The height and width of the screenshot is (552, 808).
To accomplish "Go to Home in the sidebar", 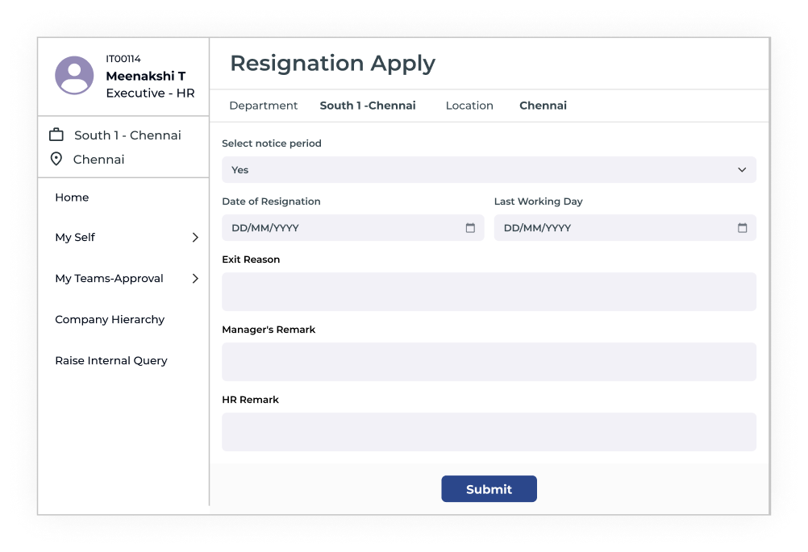I will 72,197.
